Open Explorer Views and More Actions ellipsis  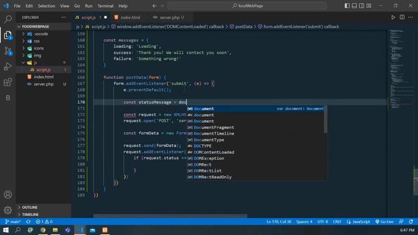pos(63,18)
